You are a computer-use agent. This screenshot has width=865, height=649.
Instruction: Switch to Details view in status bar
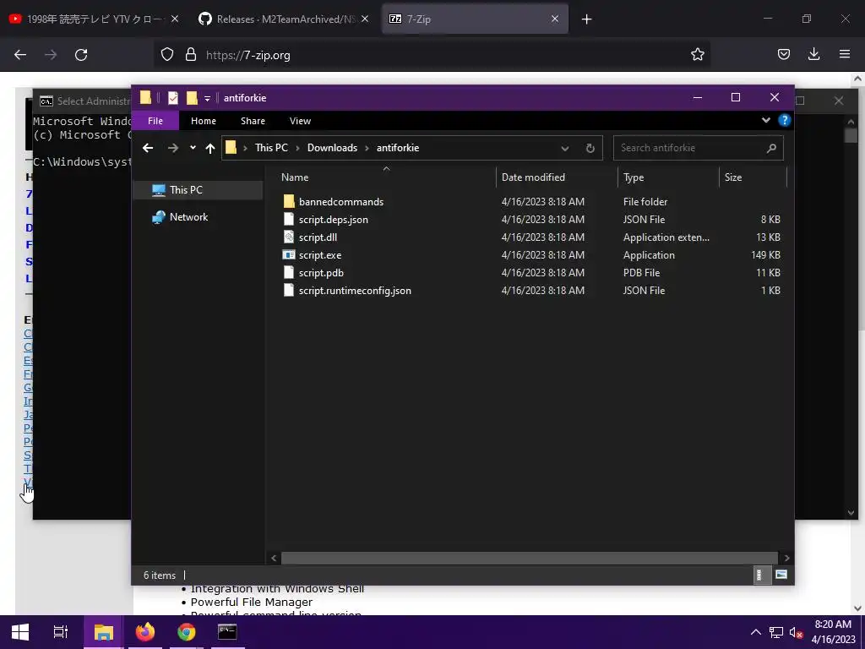761,575
